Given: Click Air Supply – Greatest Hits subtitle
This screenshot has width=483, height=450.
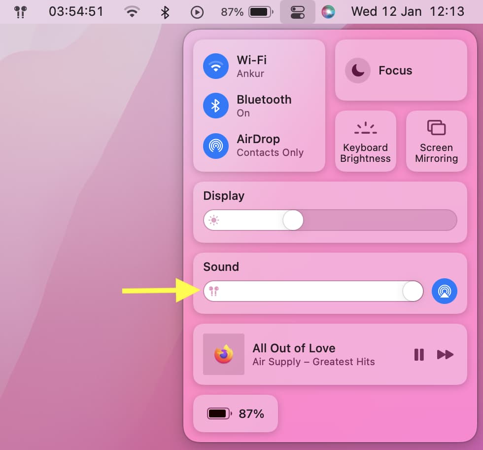Looking at the screenshot, I should coord(313,362).
